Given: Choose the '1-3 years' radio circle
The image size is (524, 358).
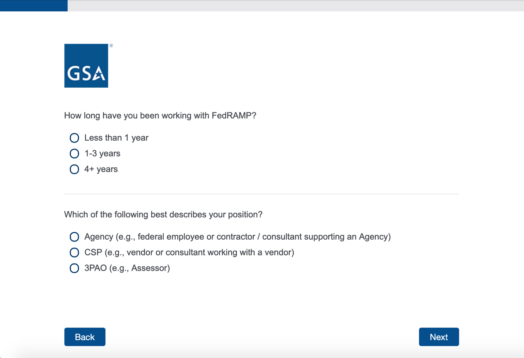Looking at the screenshot, I should coord(74,154).
